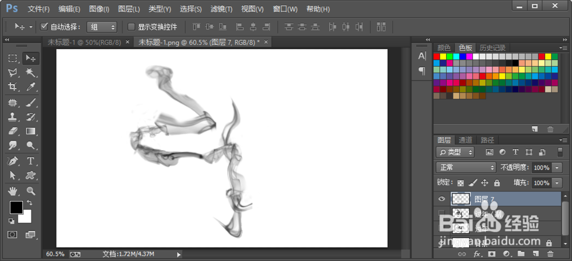Select the Spot Healing Brush tool
572x261 pixels.
[13, 103]
